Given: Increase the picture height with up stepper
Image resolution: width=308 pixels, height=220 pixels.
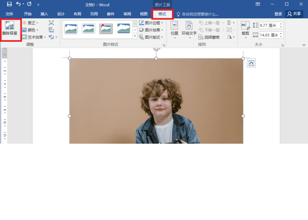Looking at the screenshot, I should coord(281,24).
